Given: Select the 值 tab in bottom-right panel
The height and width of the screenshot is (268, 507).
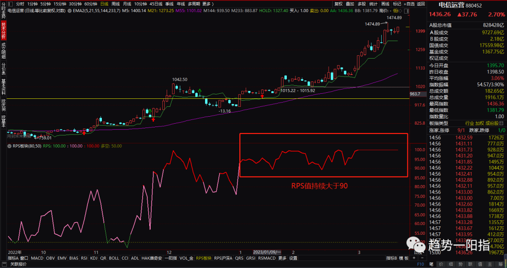Looking at the screenshot, I should click(x=480, y=264).
